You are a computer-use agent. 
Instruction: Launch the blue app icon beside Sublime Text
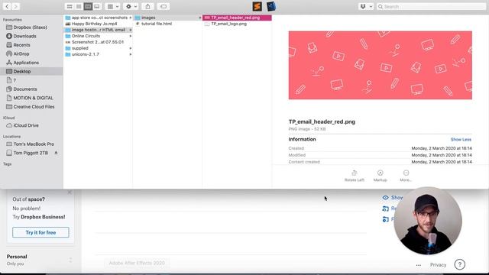tap(270, 6)
